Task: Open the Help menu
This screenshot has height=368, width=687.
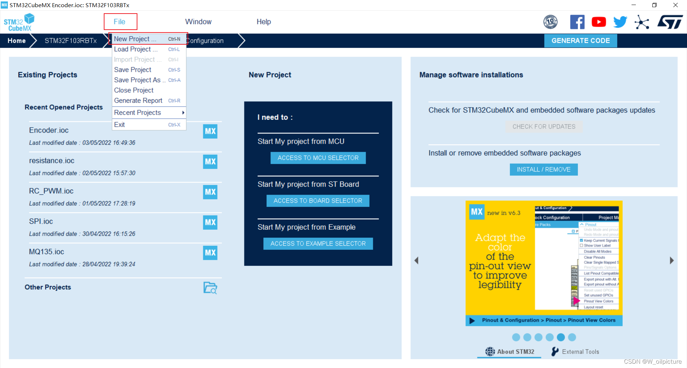Action: 264,22
